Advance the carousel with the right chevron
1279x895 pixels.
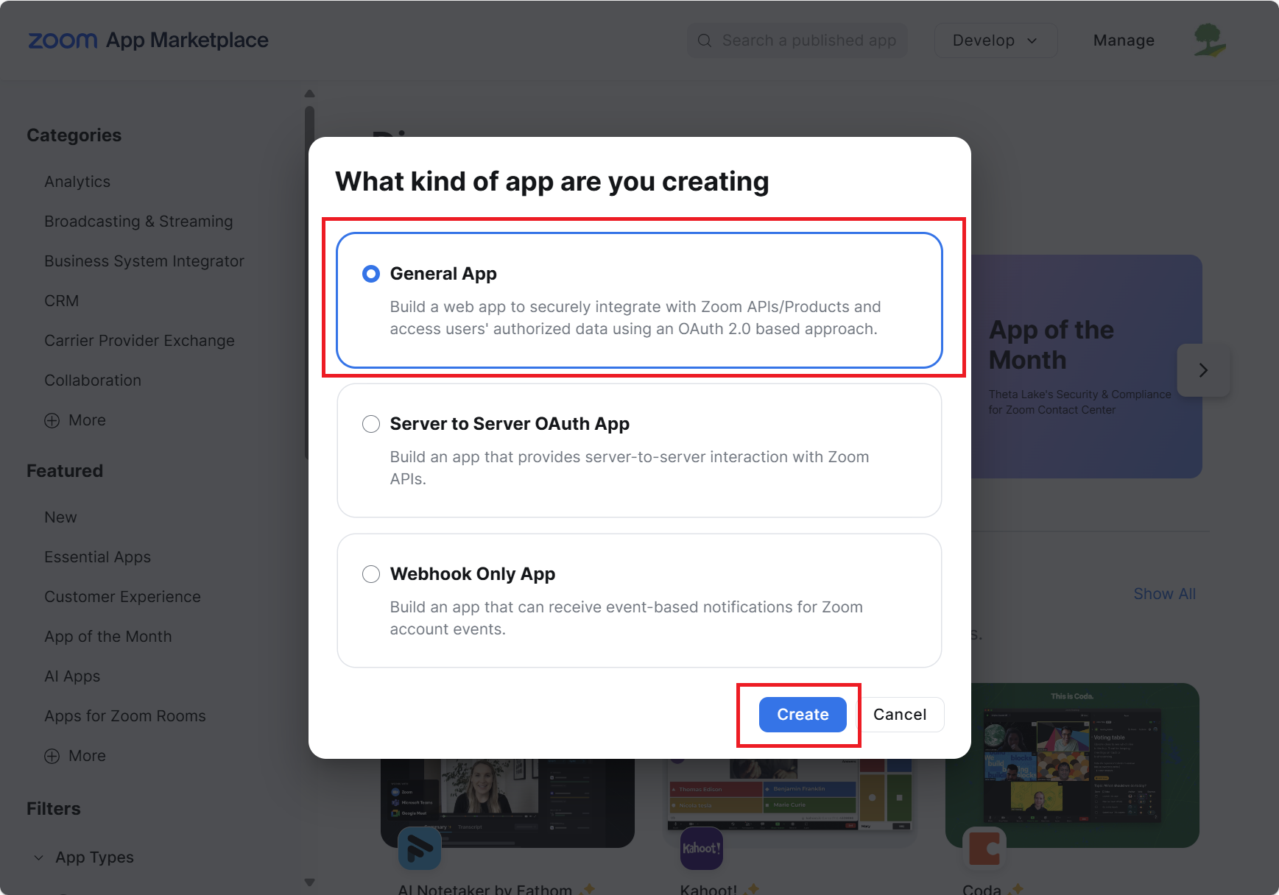point(1203,370)
